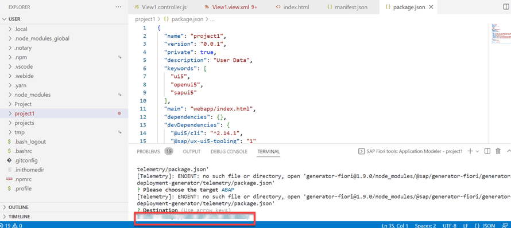This screenshot has height=228, width=511.
Task: Click LF end-of-line indicator
Action: 466,225
